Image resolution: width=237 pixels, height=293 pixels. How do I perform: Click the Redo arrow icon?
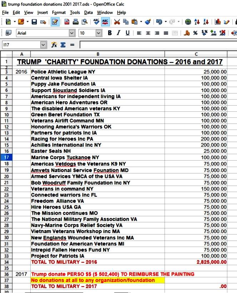tap(172, 22)
